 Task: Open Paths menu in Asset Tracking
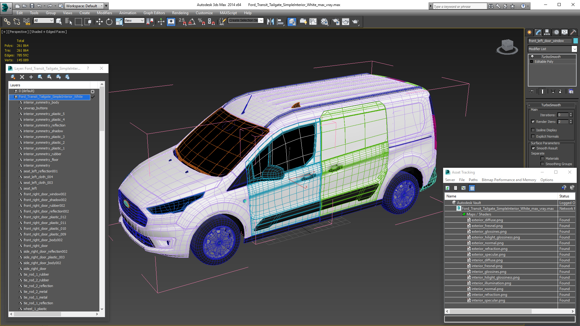pos(473,180)
